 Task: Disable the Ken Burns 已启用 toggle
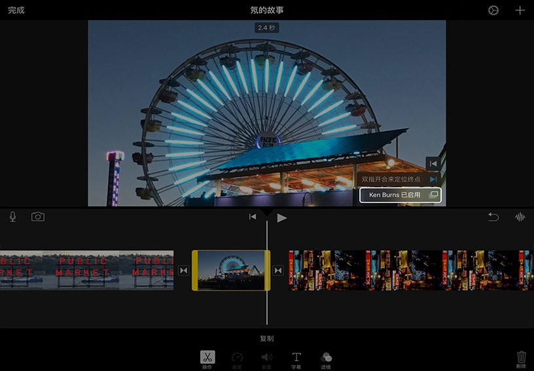pyautogui.click(x=400, y=195)
